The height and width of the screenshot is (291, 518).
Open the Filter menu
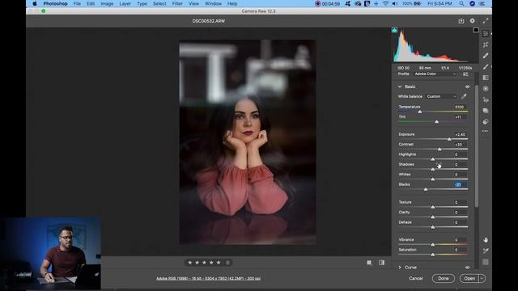tap(177, 3)
